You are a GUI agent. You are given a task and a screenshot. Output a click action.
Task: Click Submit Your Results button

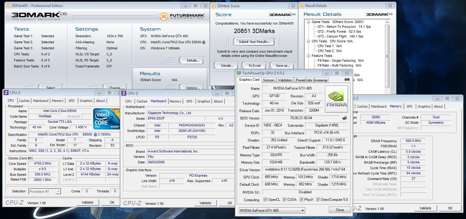pyautogui.click(x=255, y=42)
